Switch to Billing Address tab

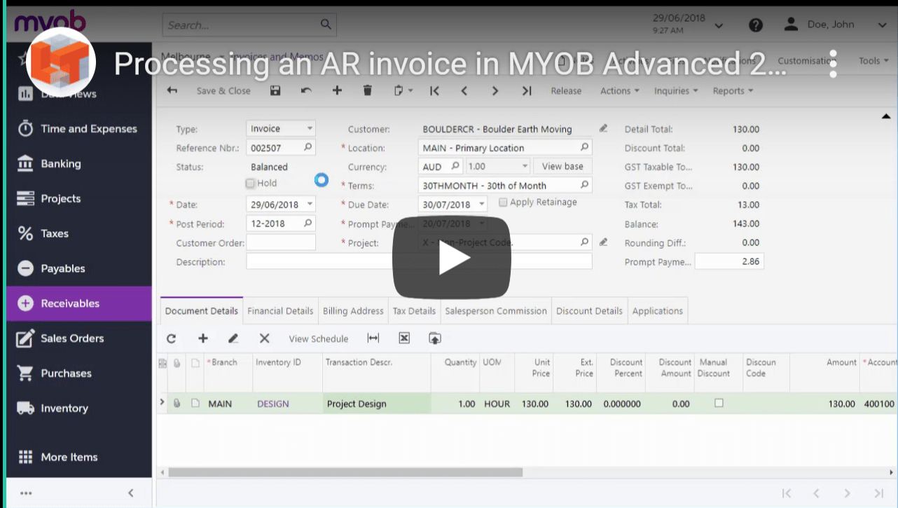click(x=353, y=311)
